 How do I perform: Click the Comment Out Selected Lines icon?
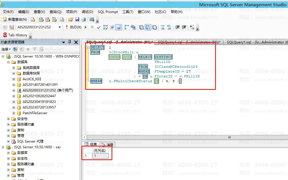click(163, 27)
